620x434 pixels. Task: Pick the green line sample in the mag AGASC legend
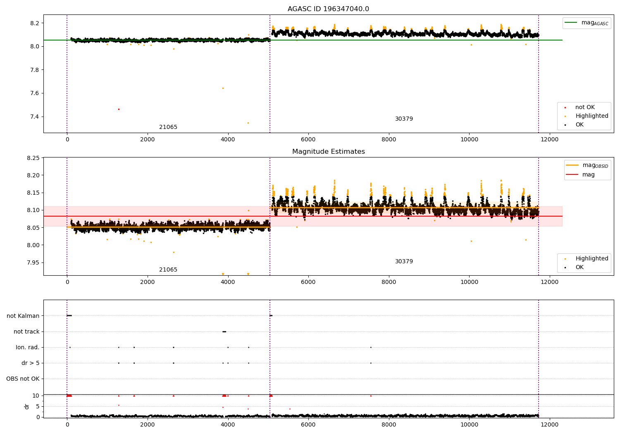(x=571, y=23)
